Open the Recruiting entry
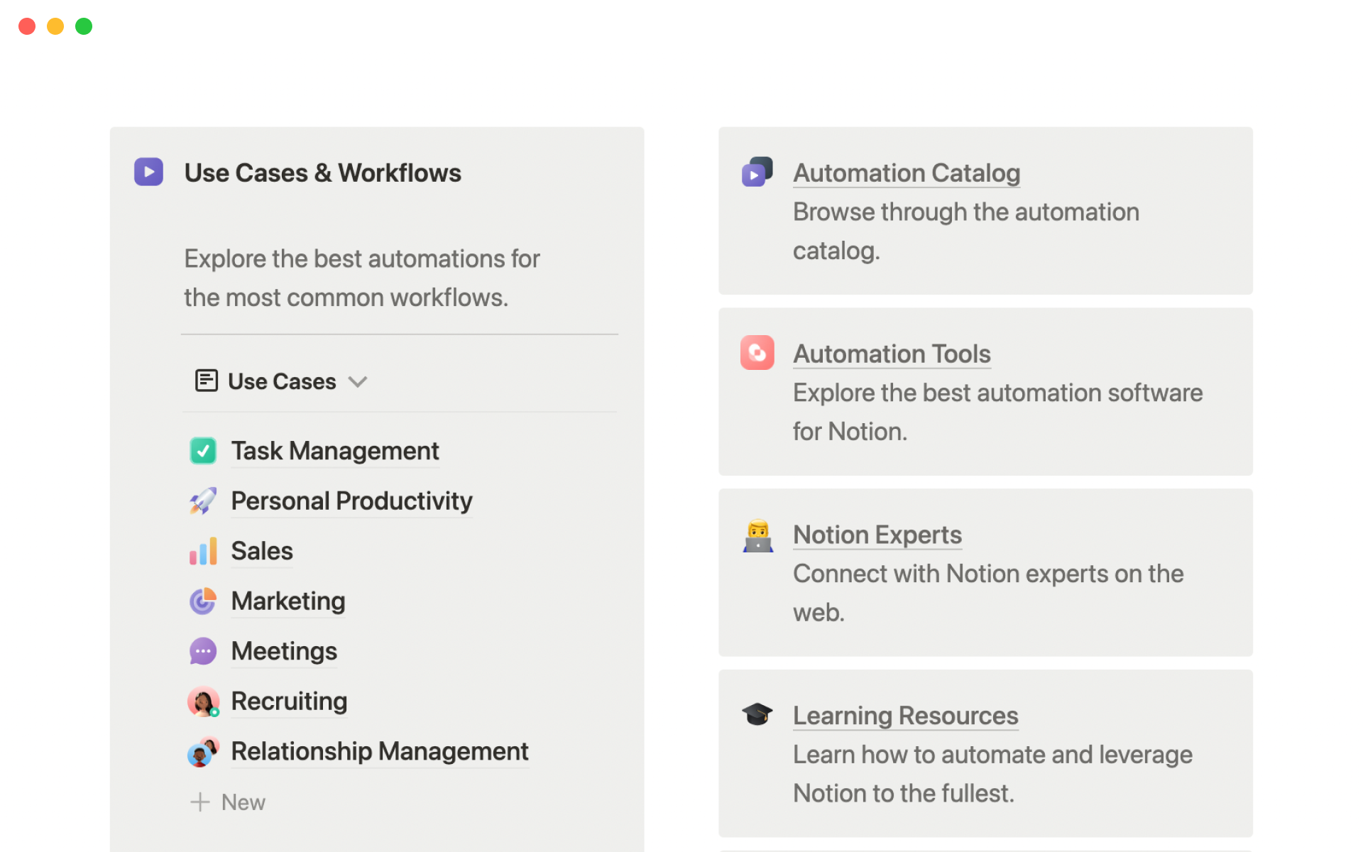 tap(289, 701)
